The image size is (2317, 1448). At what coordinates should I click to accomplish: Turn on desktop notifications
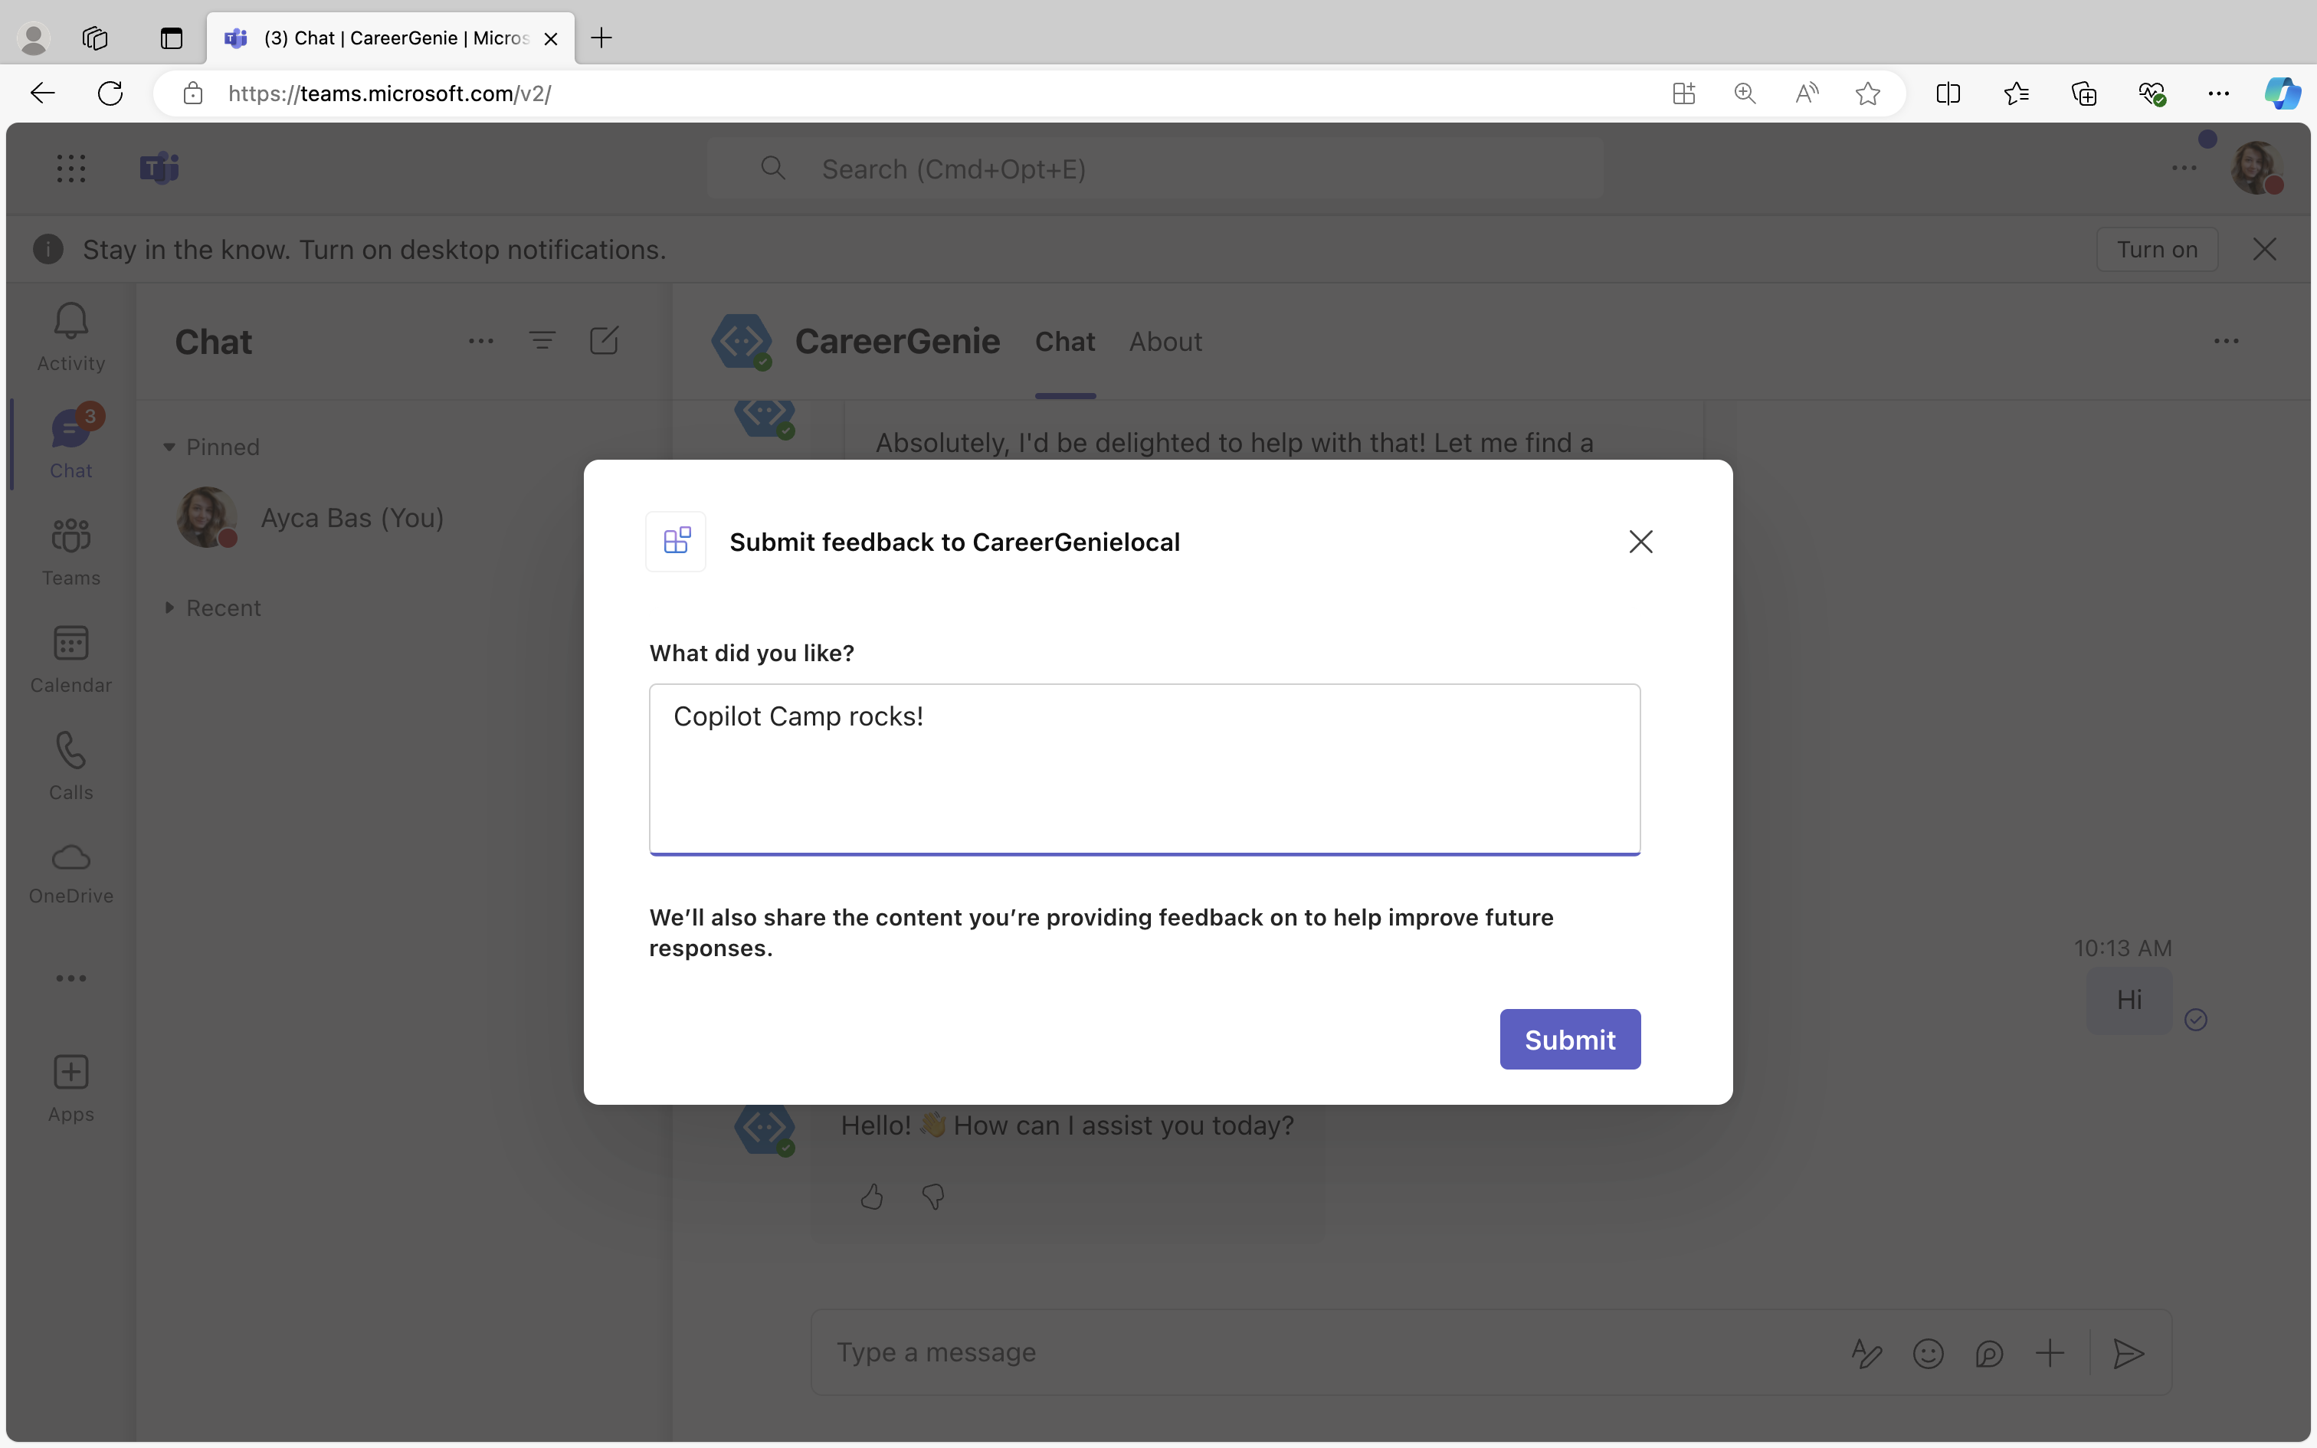point(2156,249)
